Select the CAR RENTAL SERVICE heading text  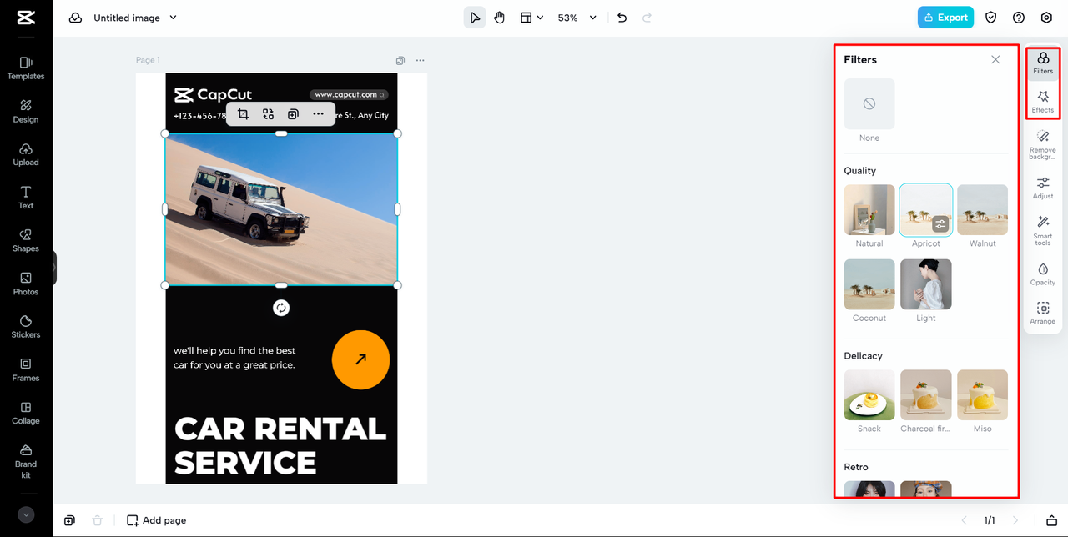pos(280,445)
